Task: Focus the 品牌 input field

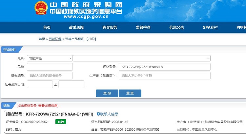Action: click(50, 67)
